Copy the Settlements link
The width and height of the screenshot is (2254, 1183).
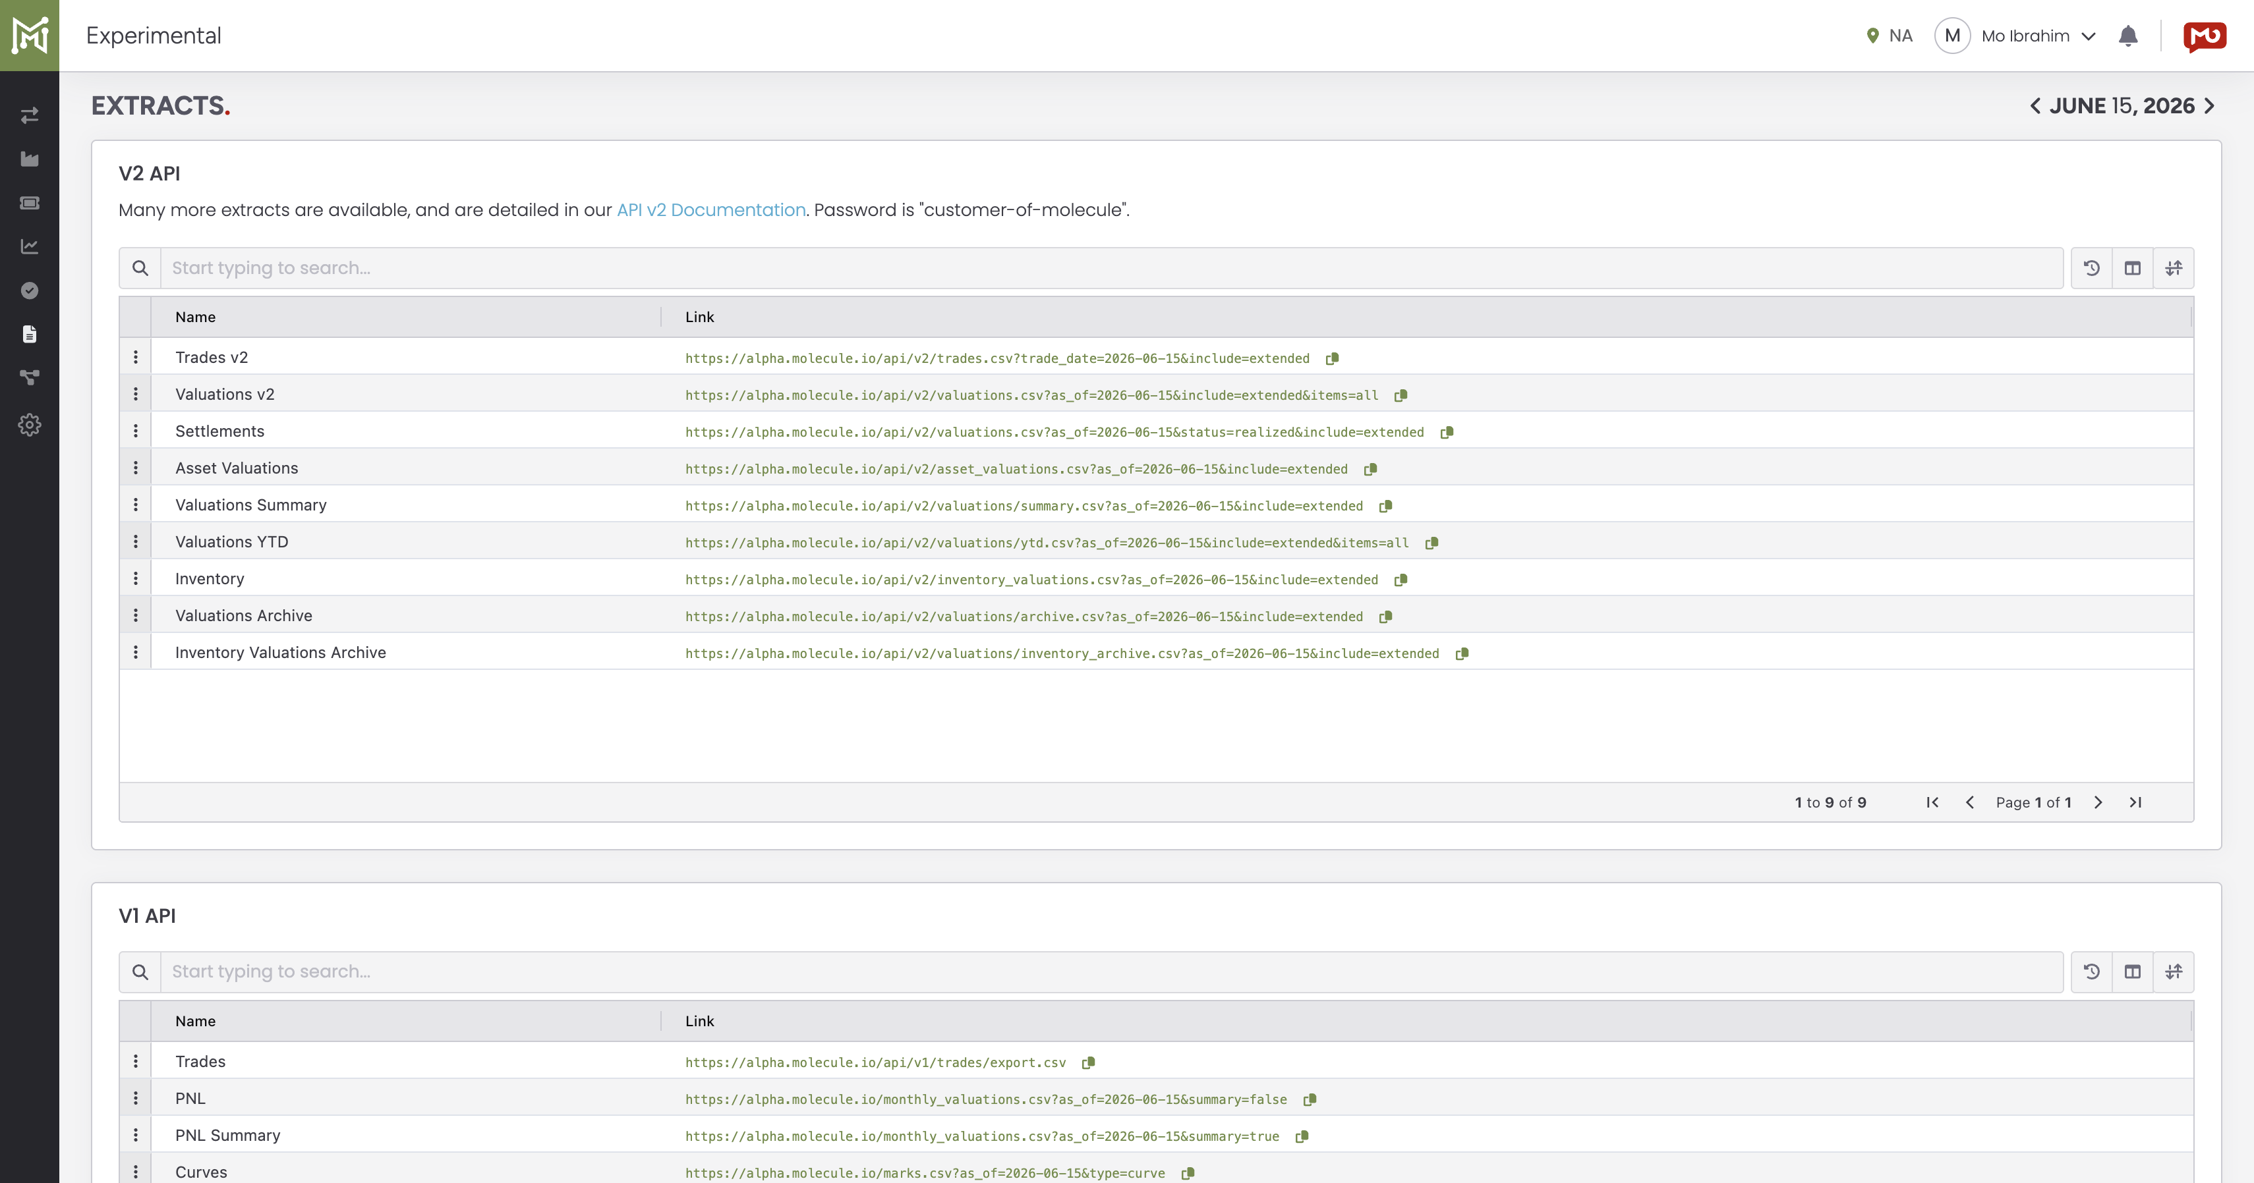(x=1447, y=432)
